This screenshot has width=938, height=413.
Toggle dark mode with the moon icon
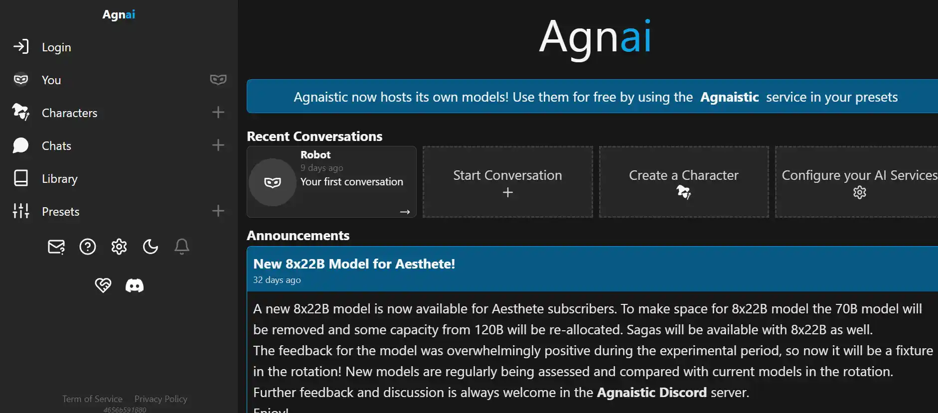click(x=151, y=246)
